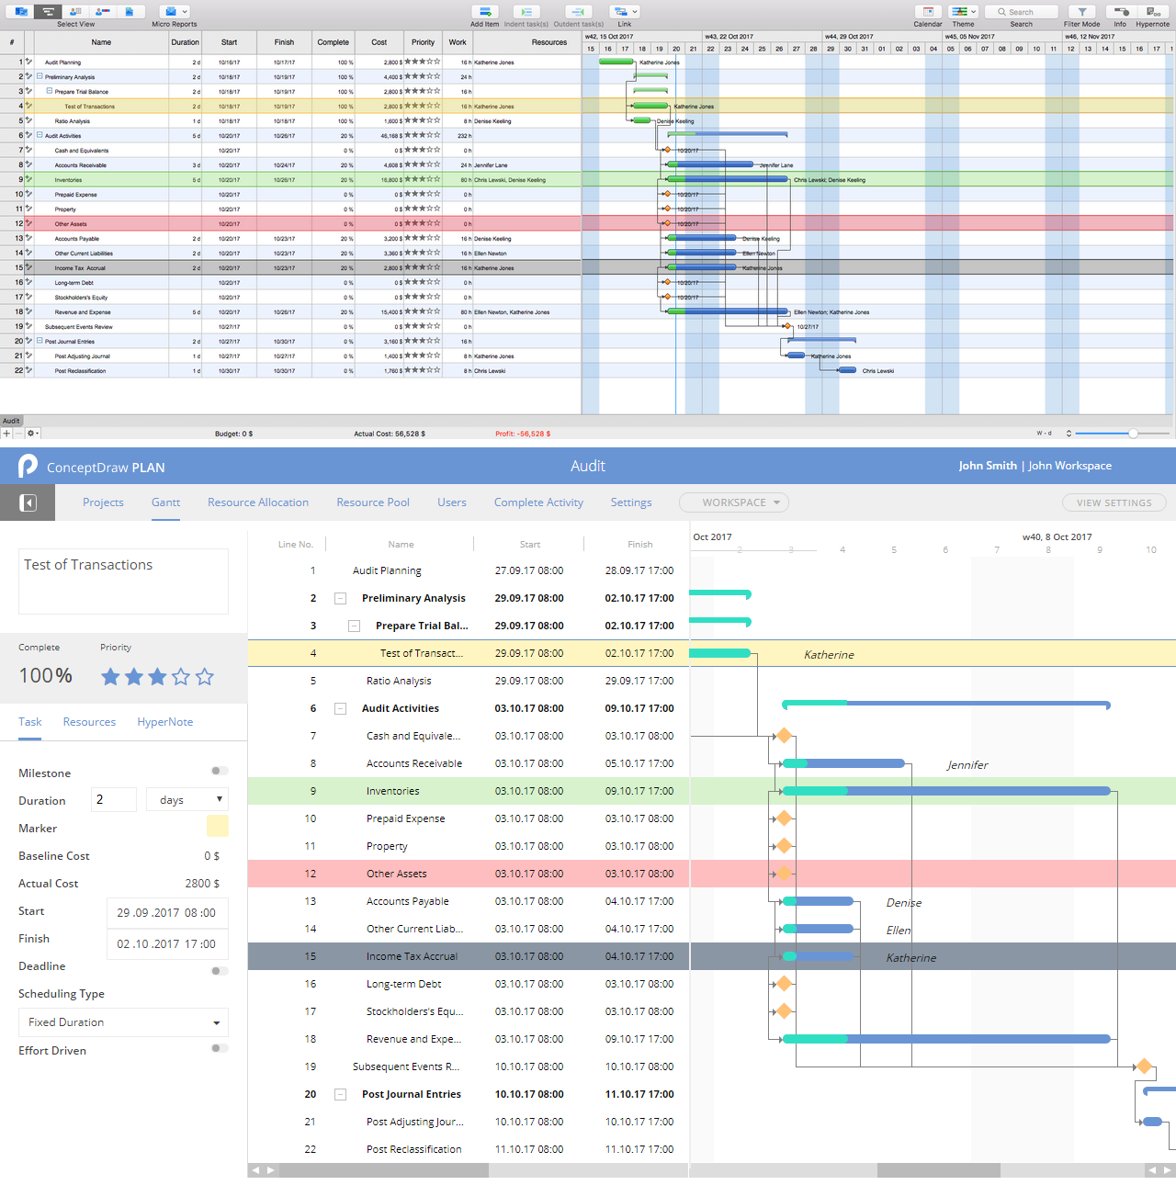The height and width of the screenshot is (1185, 1176).
Task: Collapse the Audit Activities group
Action: (340, 708)
